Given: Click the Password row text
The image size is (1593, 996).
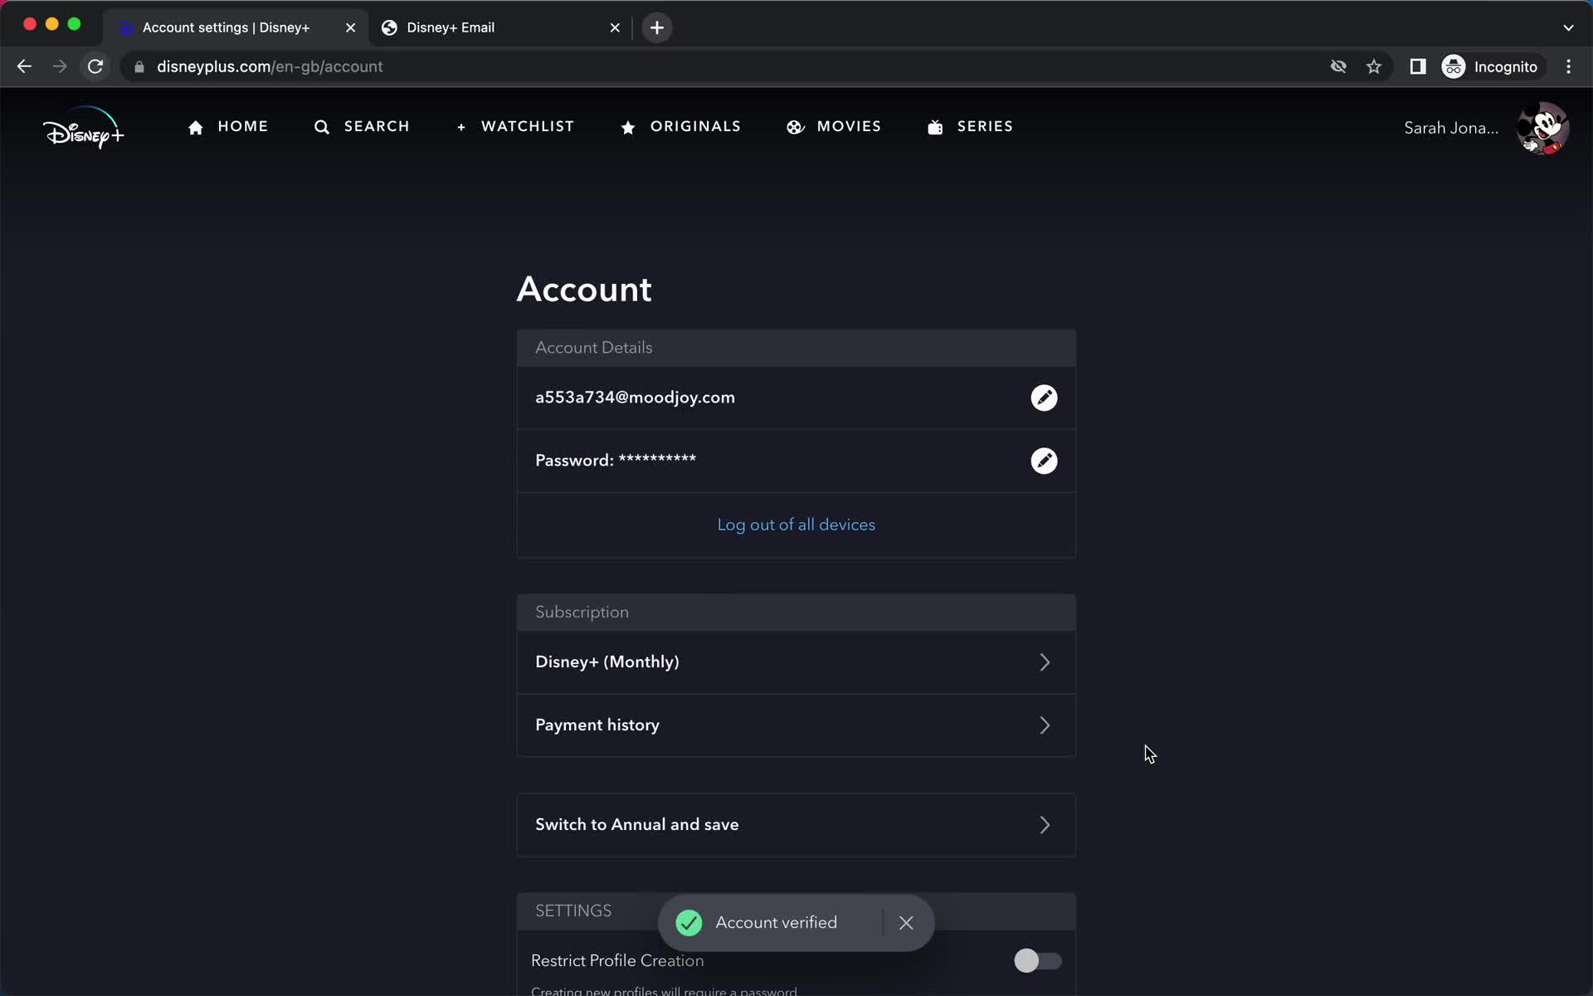Looking at the screenshot, I should click(x=616, y=461).
